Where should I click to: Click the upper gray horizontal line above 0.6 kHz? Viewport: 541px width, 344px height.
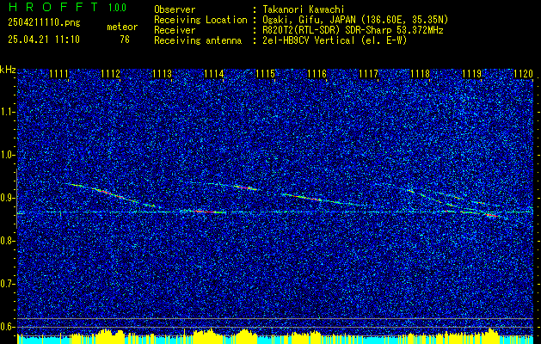click(x=275, y=318)
